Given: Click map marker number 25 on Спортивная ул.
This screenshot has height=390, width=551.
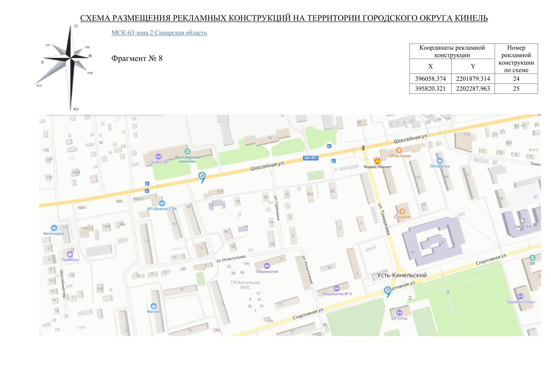Looking at the screenshot, I should tap(387, 291).
